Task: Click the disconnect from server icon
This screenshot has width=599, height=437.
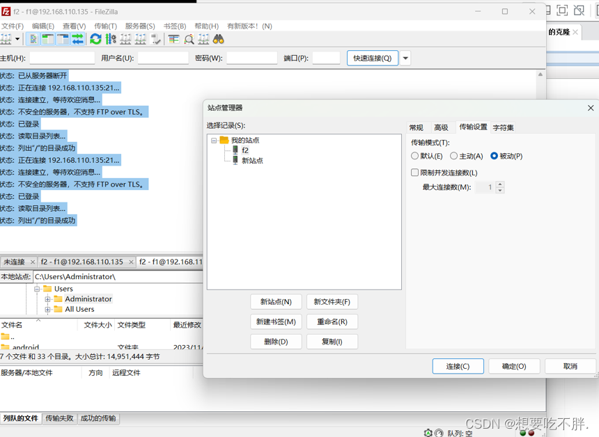Action: [140, 39]
